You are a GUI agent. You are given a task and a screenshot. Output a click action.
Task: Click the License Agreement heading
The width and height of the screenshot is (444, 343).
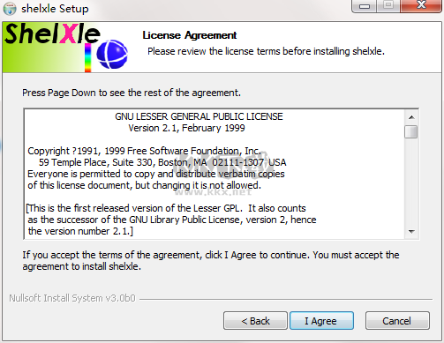pyautogui.click(x=190, y=35)
